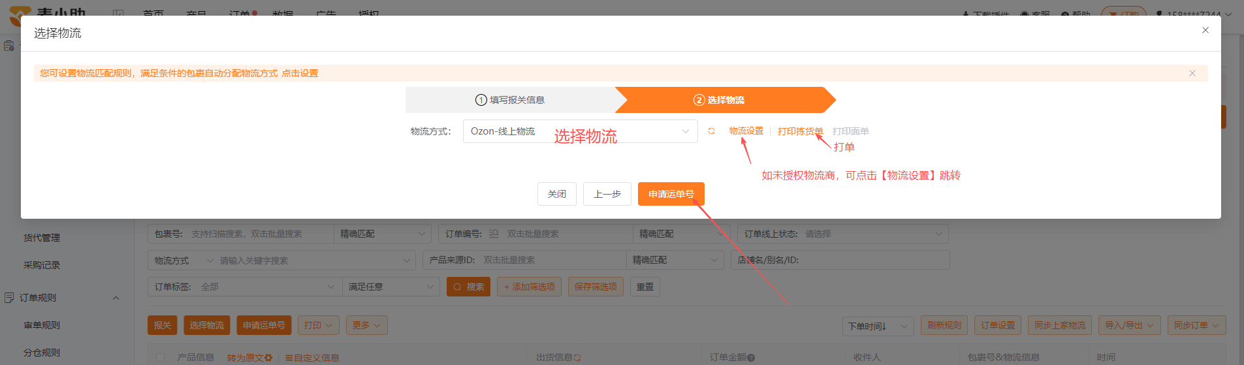1244x365 pixels.
Task: Open the 打印 dropdown button
Action: click(x=318, y=325)
